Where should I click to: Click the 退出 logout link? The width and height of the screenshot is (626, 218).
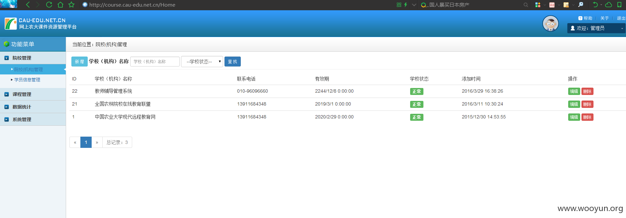coord(621,18)
